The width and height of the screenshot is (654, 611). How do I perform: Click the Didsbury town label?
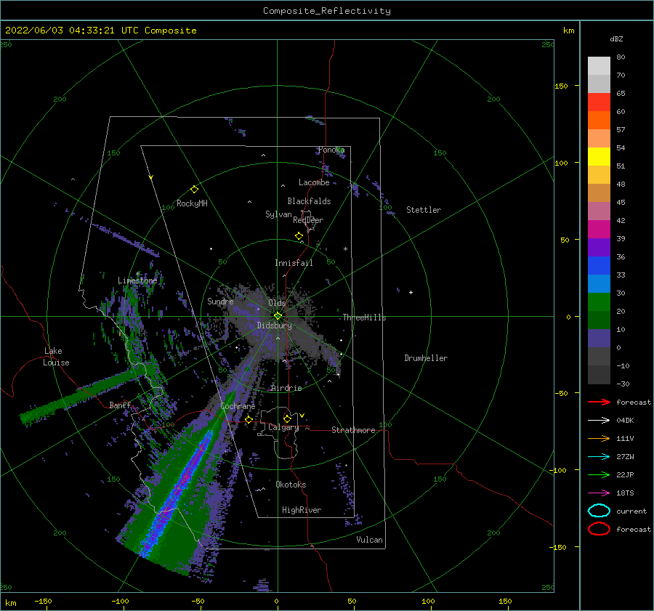point(275,325)
